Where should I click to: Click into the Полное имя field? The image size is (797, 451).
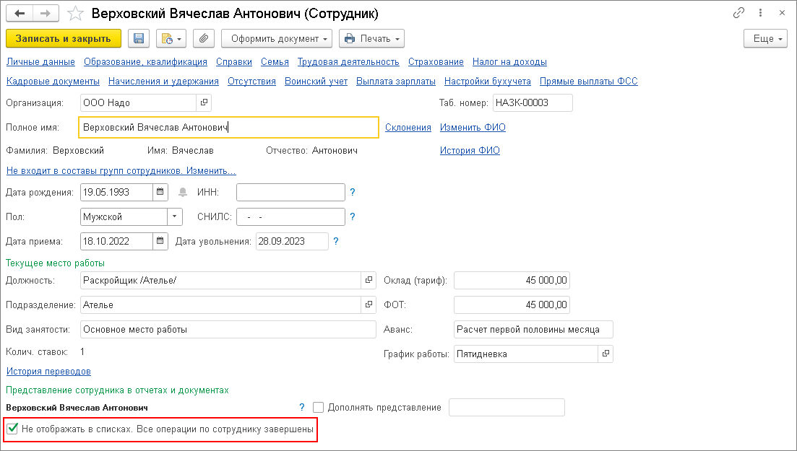click(x=229, y=128)
